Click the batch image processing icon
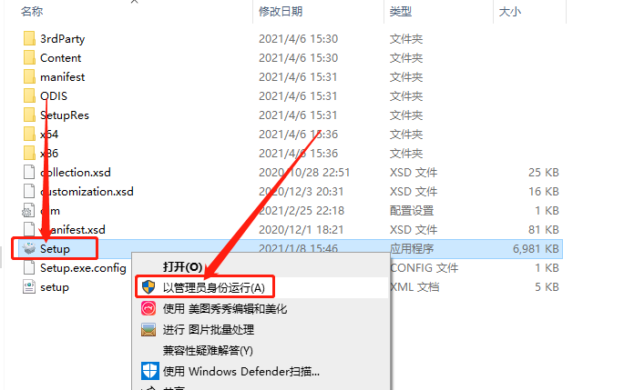 148,329
